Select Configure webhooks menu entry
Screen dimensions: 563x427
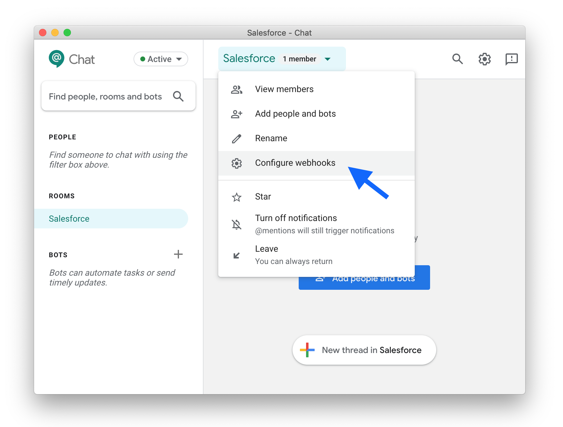[x=316, y=163]
